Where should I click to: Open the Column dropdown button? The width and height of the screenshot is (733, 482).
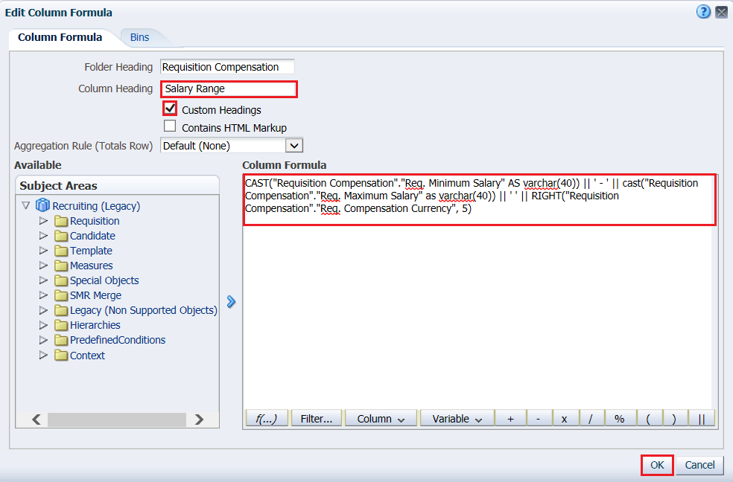(381, 419)
